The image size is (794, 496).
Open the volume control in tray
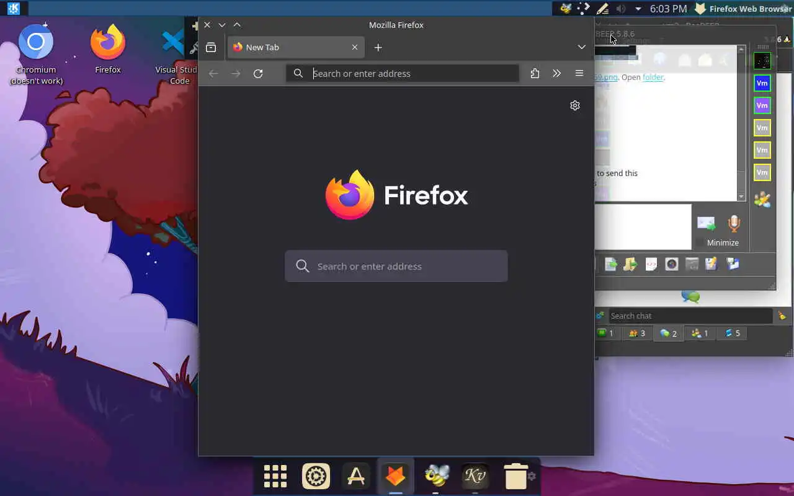[x=621, y=8]
